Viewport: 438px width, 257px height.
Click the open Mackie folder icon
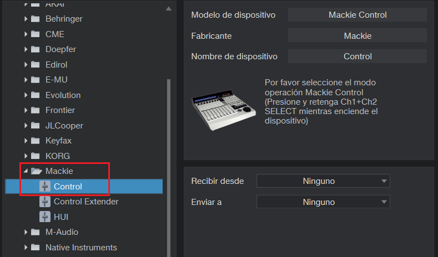click(x=36, y=171)
